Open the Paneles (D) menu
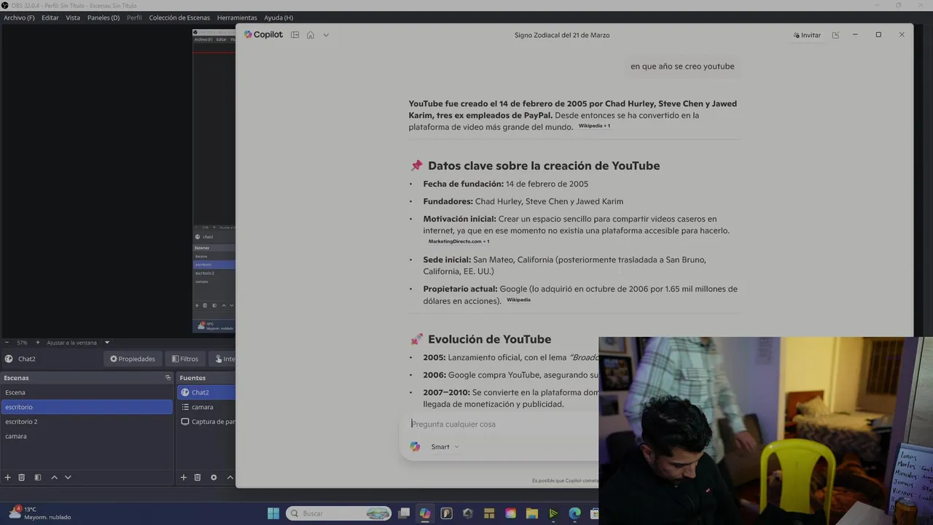Image resolution: width=933 pixels, height=525 pixels. point(104,17)
